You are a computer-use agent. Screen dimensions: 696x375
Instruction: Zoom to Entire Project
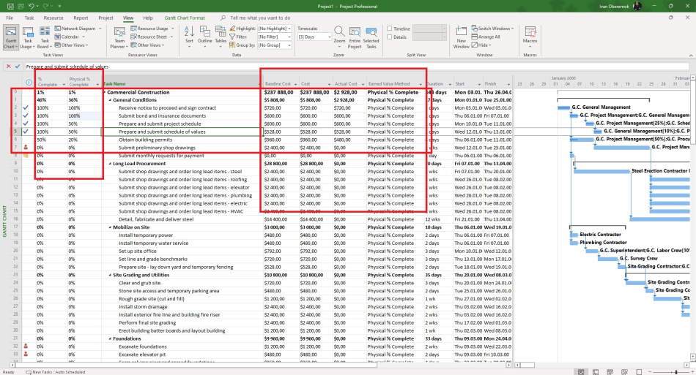click(355, 37)
